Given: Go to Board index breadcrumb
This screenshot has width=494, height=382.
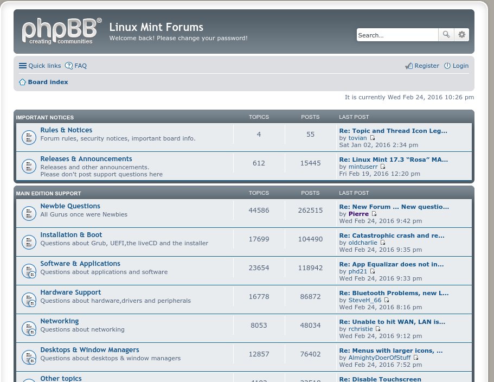Looking at the screenshot, I should tap(48, 82).
